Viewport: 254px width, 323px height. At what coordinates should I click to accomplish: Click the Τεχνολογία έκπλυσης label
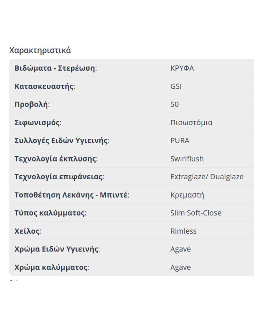[56, 159]
